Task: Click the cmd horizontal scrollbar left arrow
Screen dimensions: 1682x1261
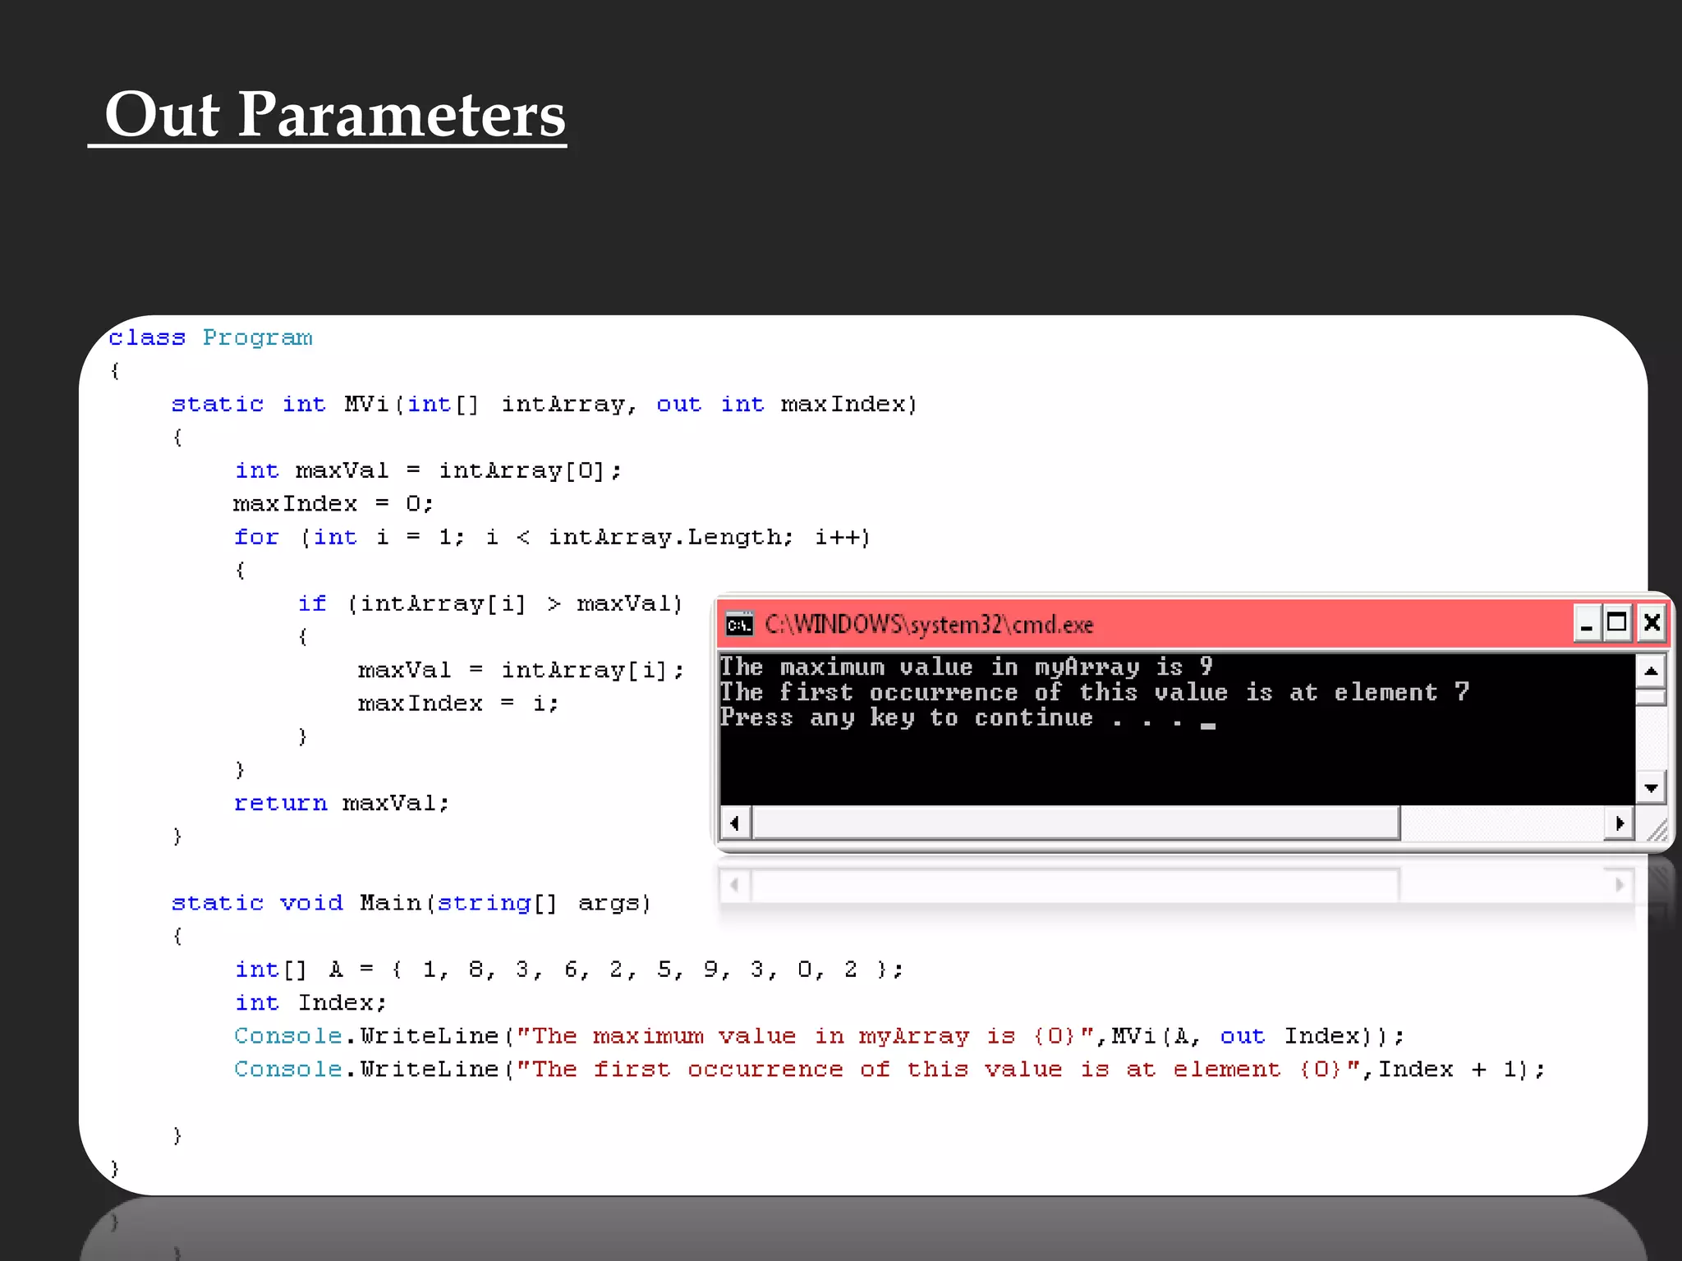Action: 735,823
